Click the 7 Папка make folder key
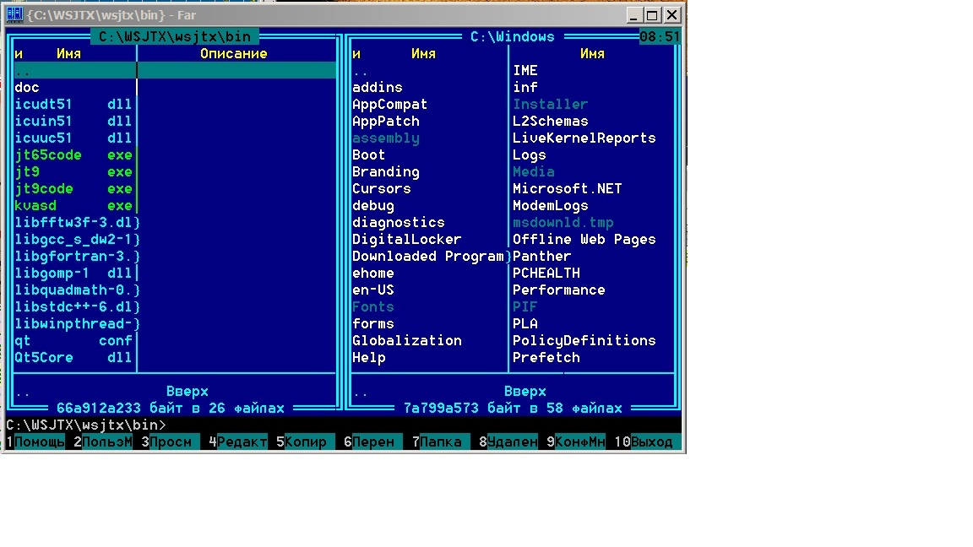973x547 pixels. tap(439, 441)
